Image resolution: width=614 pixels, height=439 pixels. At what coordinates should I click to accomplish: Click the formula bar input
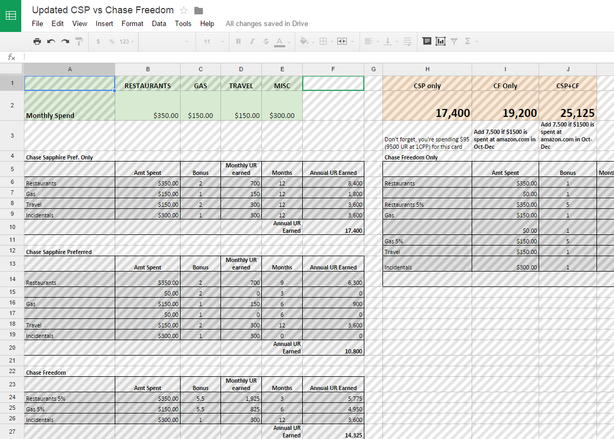point(319,57)
